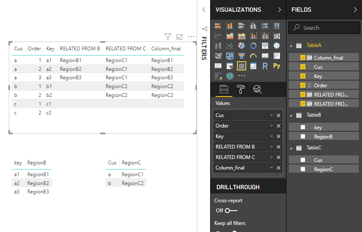The width and height of the screenshot is (362, 232).
Task: Switch to the Analytics magnifier tab
Action: (257, 89)
